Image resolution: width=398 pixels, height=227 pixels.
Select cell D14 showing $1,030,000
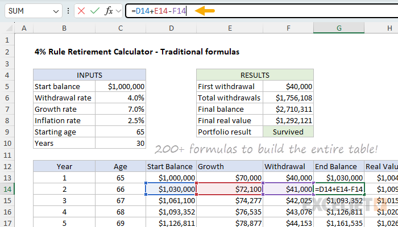171,189
